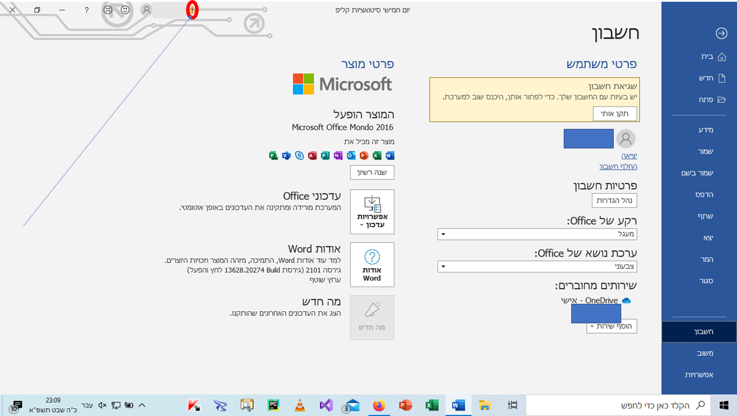Open File Explorer from the taskbar
The height and width of the screenshot is (416, 737).
[x=485, y=405]
